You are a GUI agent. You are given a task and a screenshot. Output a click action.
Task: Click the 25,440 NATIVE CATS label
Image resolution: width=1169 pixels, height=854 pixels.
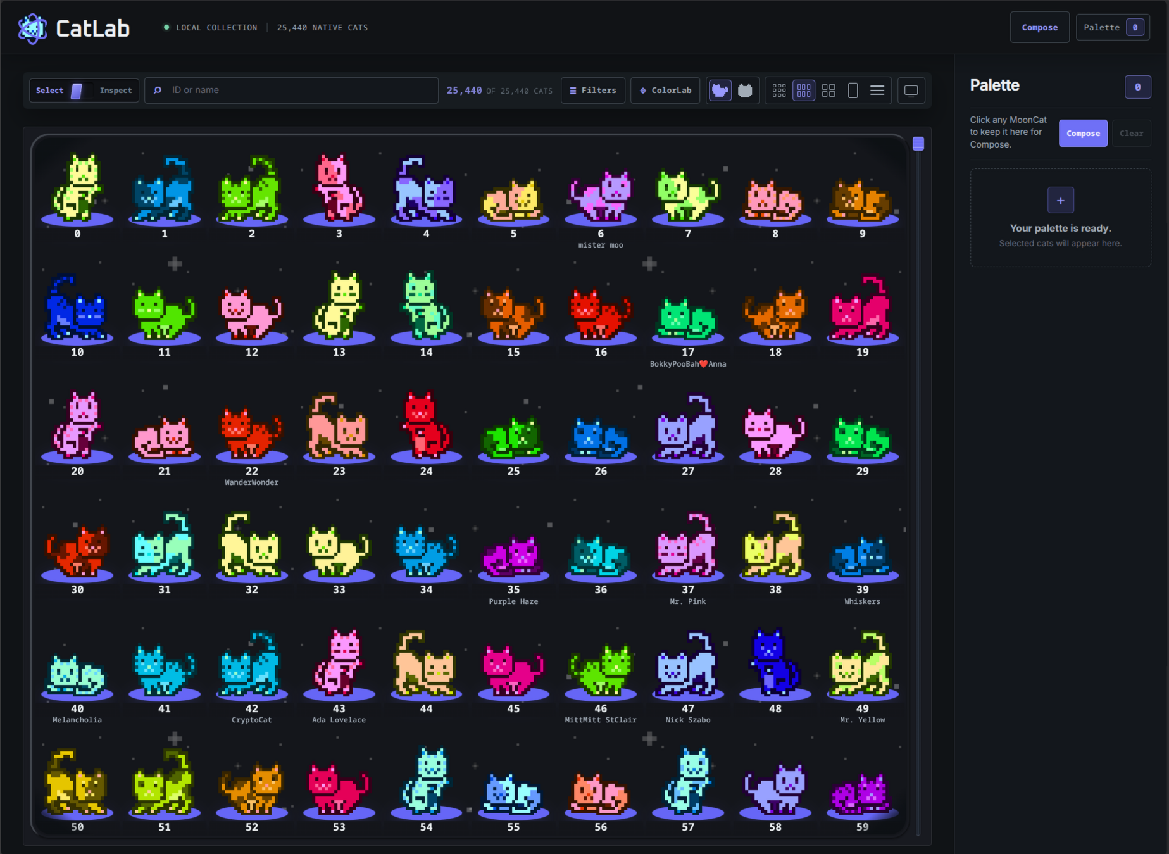[322, 28]
